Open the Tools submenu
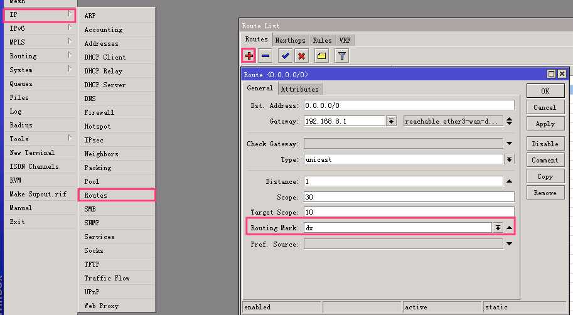 (x=40, y=139)
